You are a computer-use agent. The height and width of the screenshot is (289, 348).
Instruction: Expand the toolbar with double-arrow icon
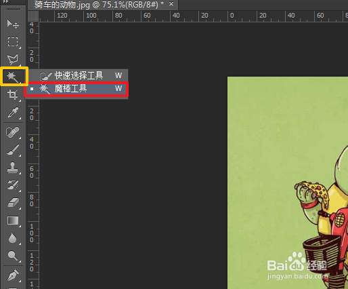pyautogui.click(x=5, y=1)
